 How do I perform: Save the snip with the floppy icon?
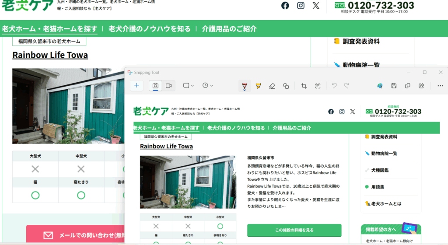pos(394,86)
